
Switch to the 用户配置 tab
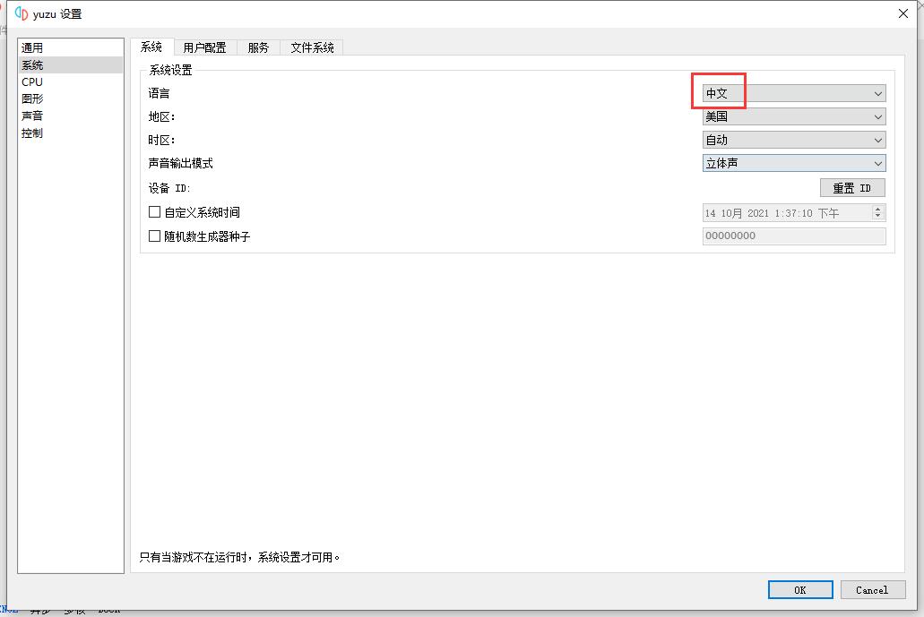[204, 47]
